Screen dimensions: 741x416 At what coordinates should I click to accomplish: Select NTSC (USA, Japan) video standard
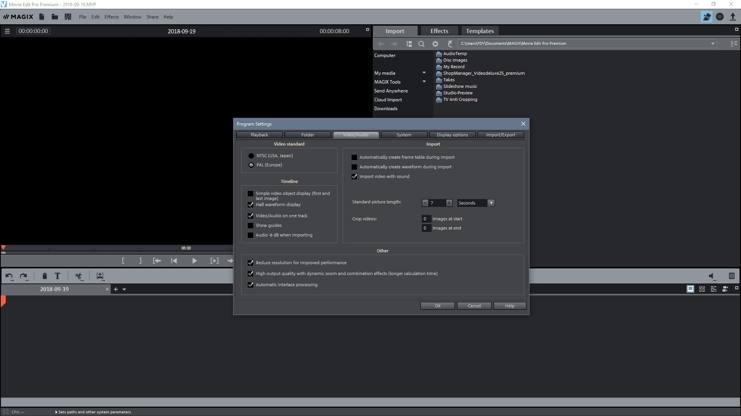coord(251,156)
